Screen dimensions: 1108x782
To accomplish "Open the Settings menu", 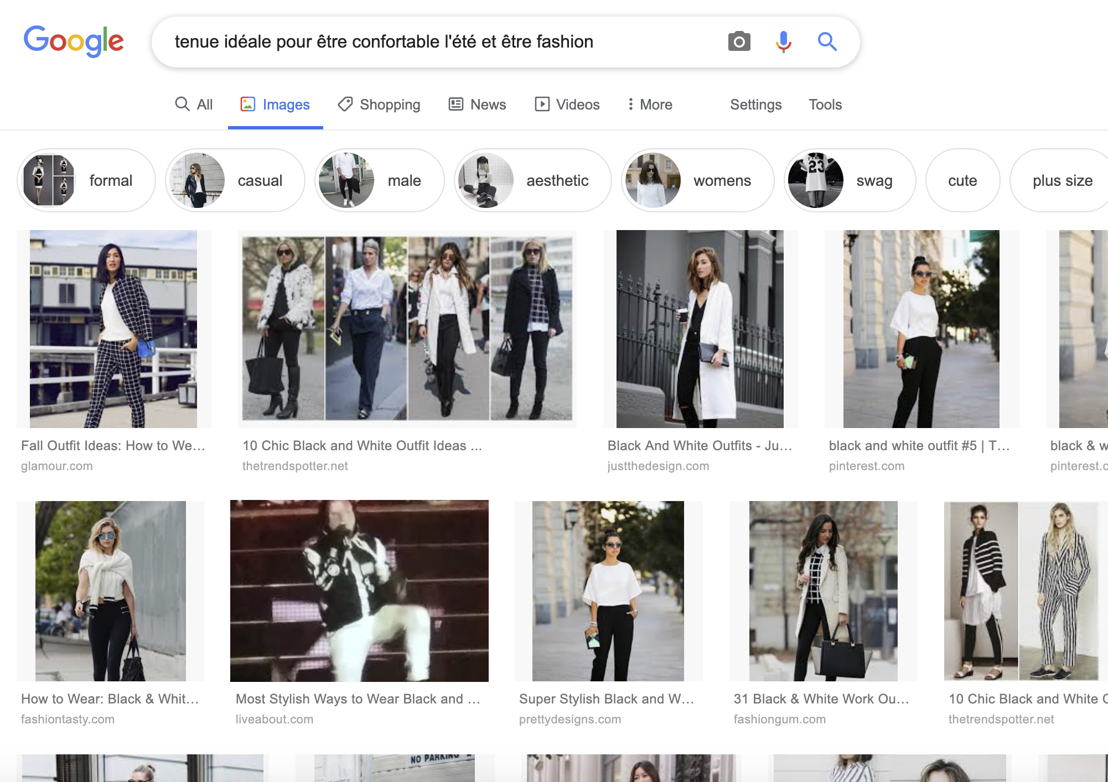I will coord(755,105).
